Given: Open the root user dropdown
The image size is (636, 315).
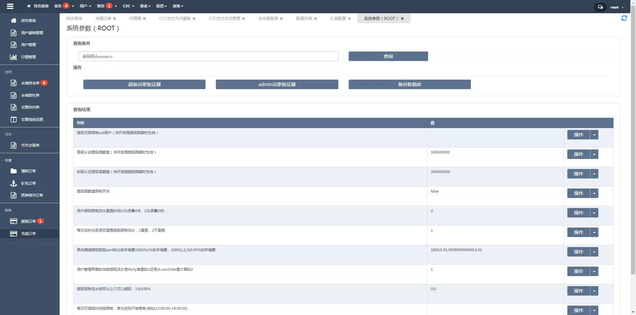Looking at the screenshot, I should tap(616, 7).
